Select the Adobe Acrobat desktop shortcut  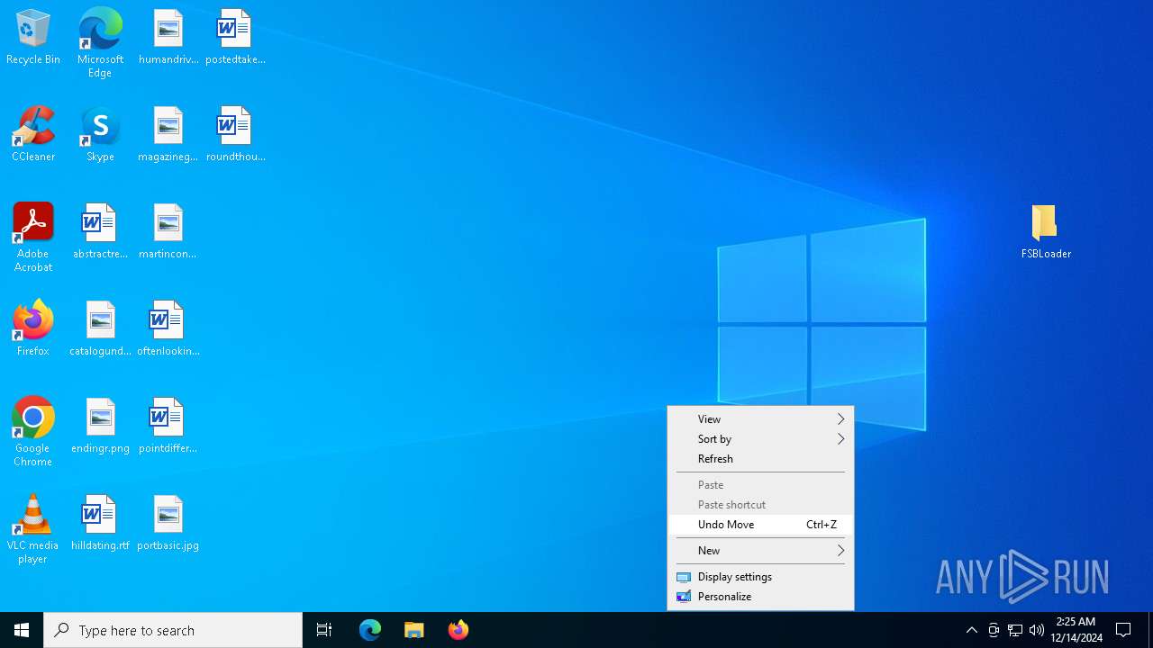tap(33, 238)
